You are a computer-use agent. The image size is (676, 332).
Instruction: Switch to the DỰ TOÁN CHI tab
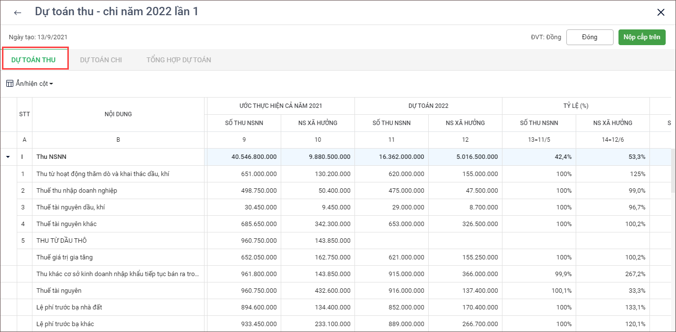click(101, 60)
